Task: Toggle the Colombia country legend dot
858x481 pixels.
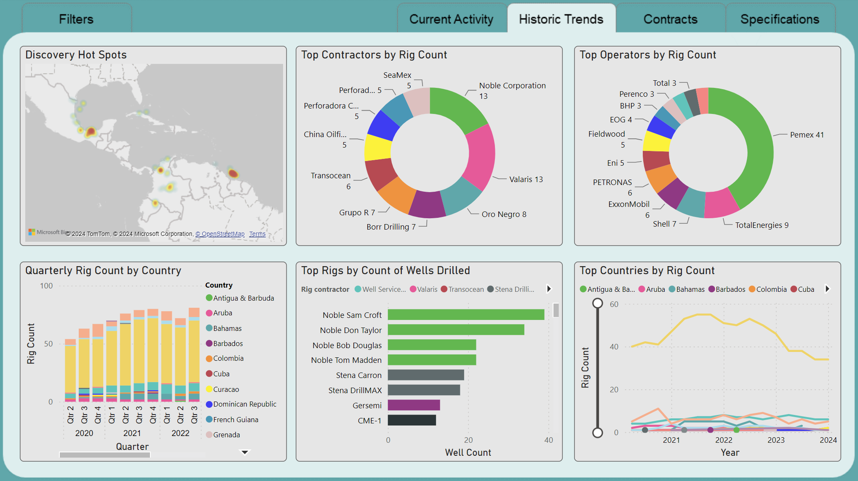Action: pyautogui.click(x=209, y=359)
